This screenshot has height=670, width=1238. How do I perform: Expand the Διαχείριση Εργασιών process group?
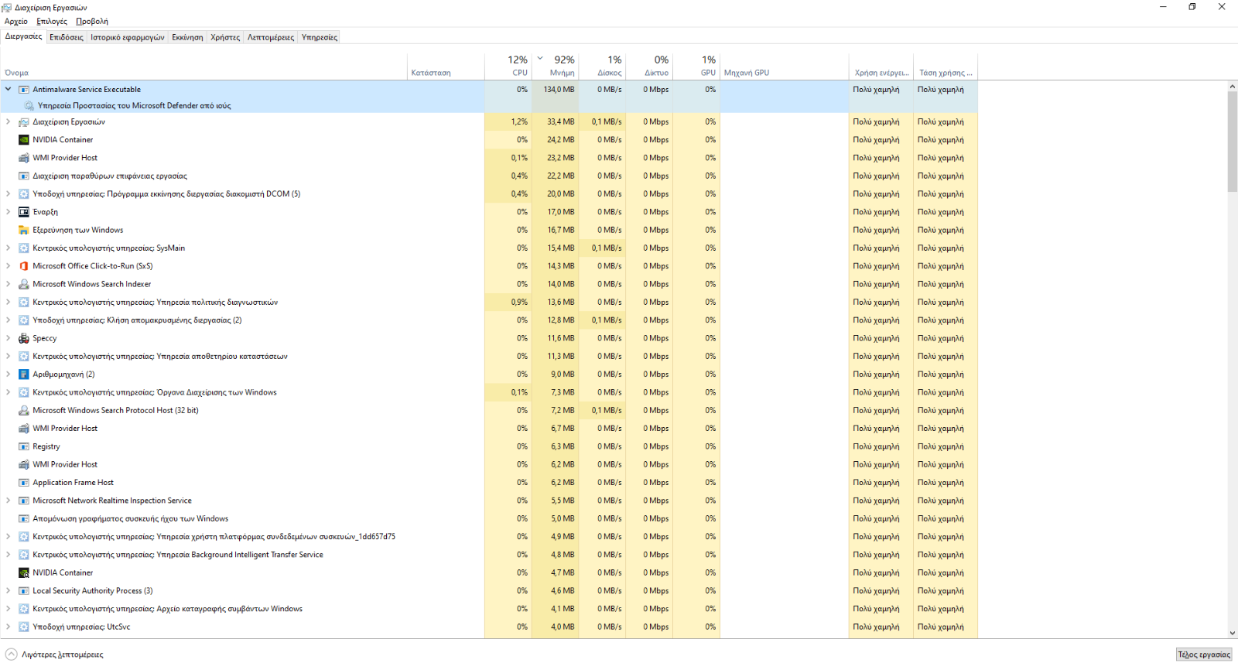[x=9, y=122]
